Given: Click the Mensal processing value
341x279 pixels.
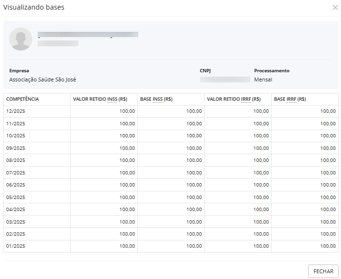Looking at the screenshot, I should pos(263,80).
